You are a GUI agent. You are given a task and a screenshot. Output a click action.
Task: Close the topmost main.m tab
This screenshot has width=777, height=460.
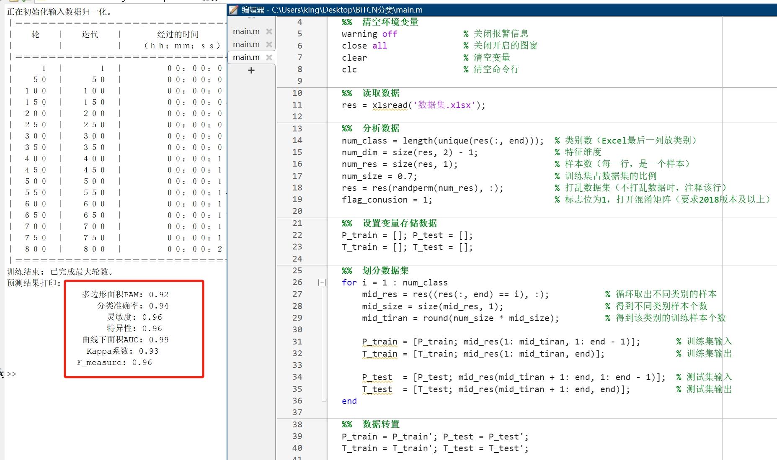click(270, 31)
